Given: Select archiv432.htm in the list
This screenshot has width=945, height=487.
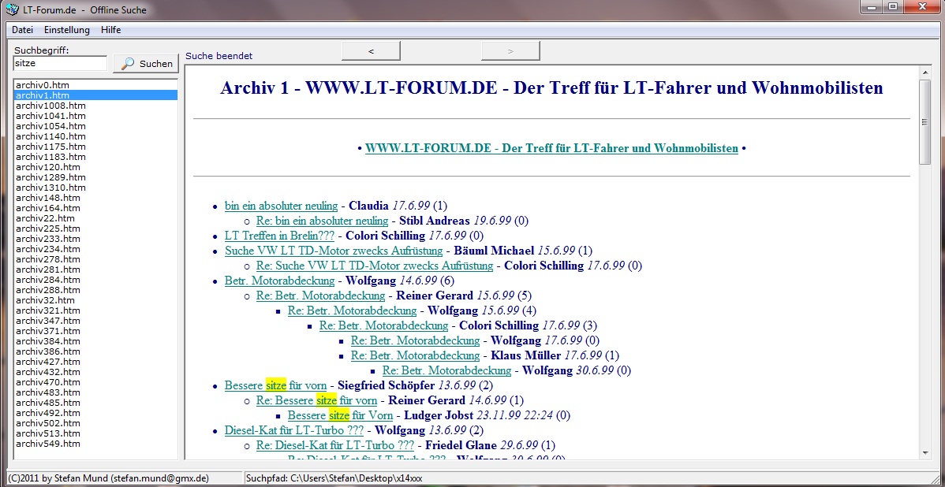Looking at the screenshot, I should click(x=95, y=371).
